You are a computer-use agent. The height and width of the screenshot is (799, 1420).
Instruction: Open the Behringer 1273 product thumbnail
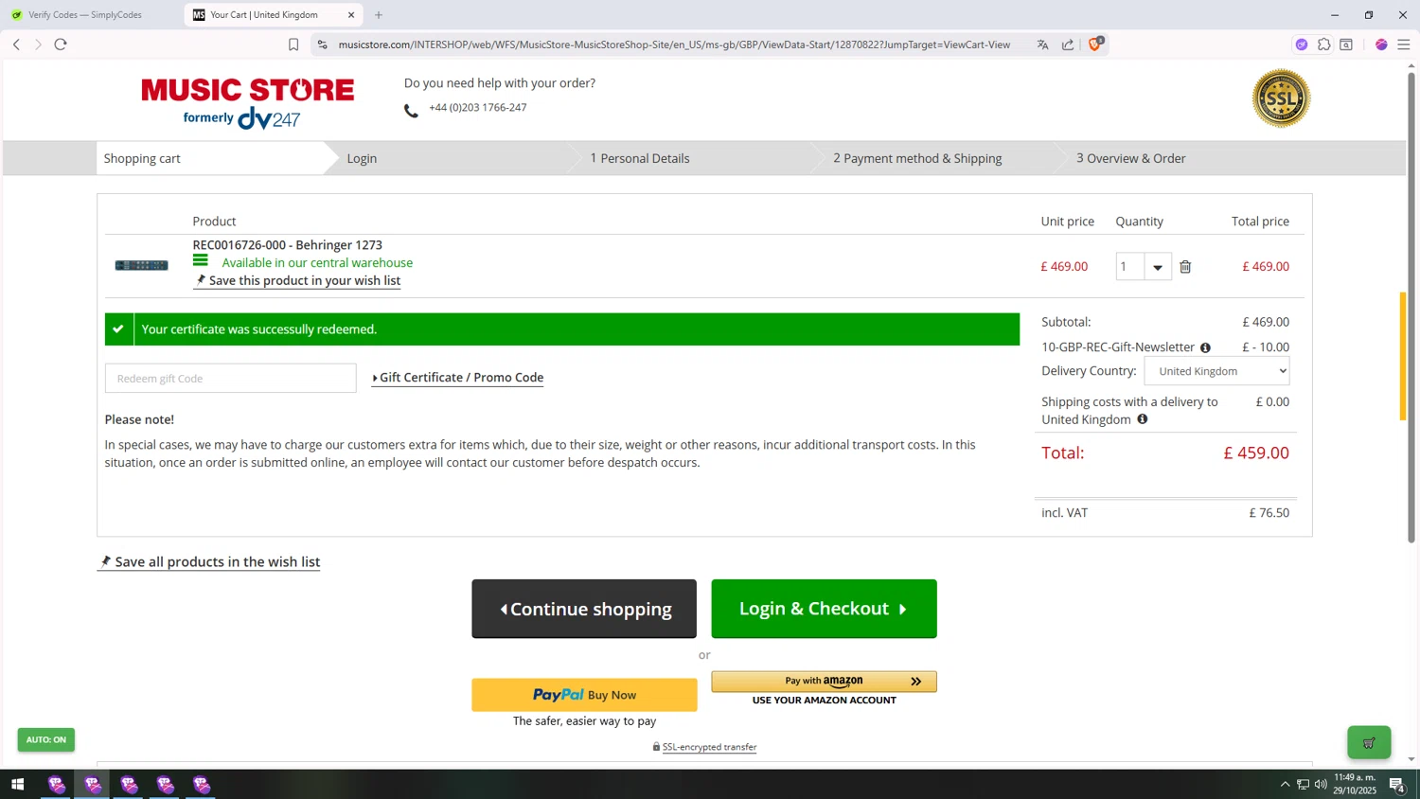141,265
